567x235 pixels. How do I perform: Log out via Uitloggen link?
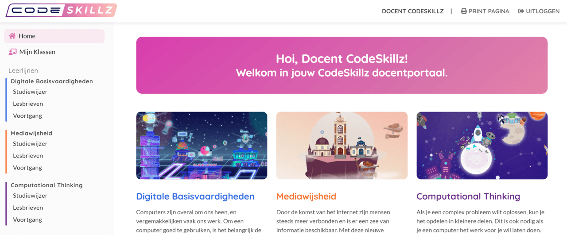pos(539,11)
